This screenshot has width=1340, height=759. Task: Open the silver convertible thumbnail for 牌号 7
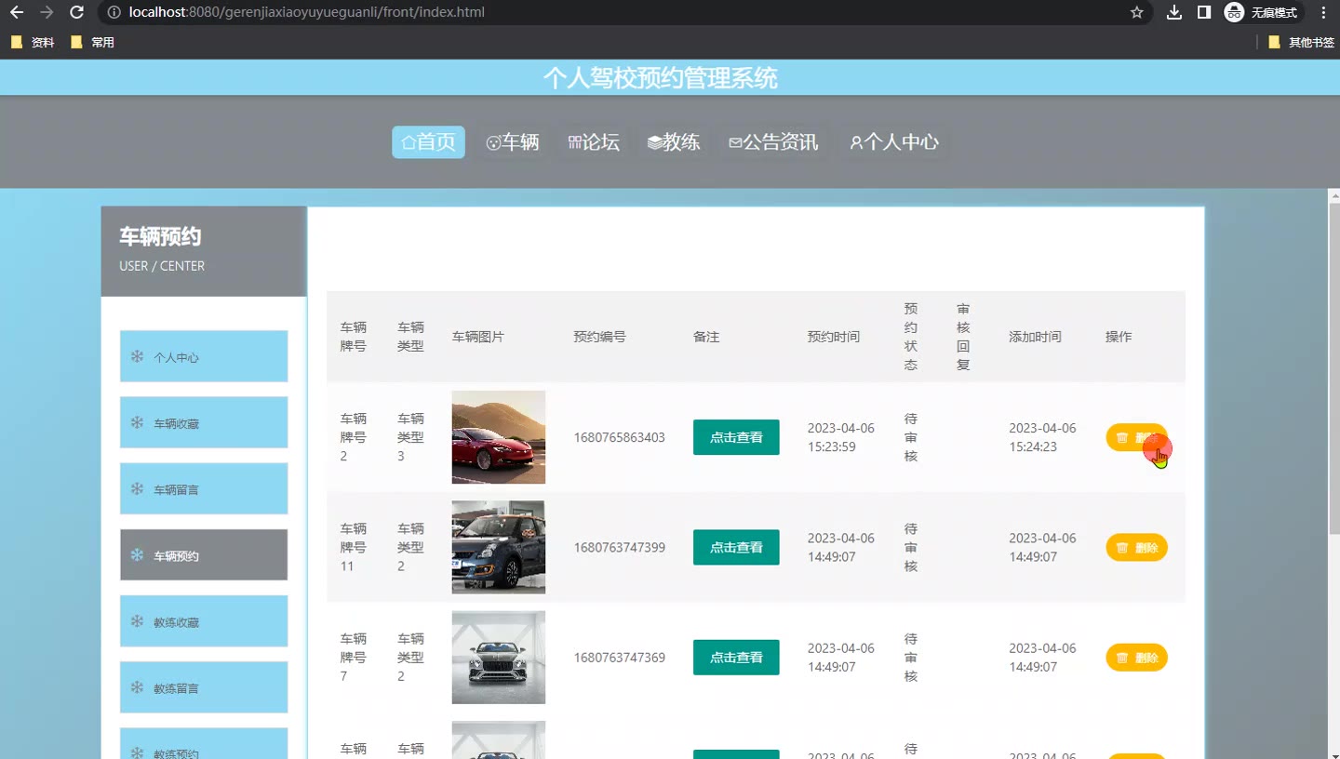[x=499, y=658]
